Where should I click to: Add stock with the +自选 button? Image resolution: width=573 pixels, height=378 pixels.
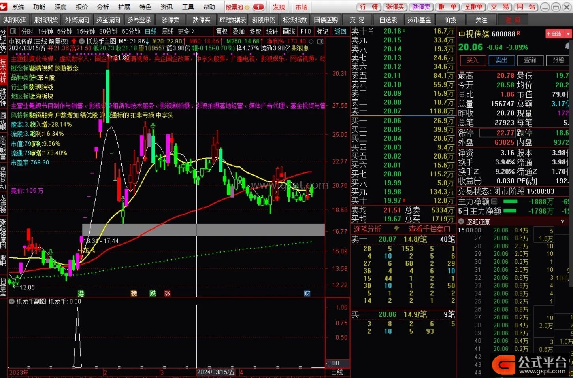pyautogui.click(x=554, y=34)
